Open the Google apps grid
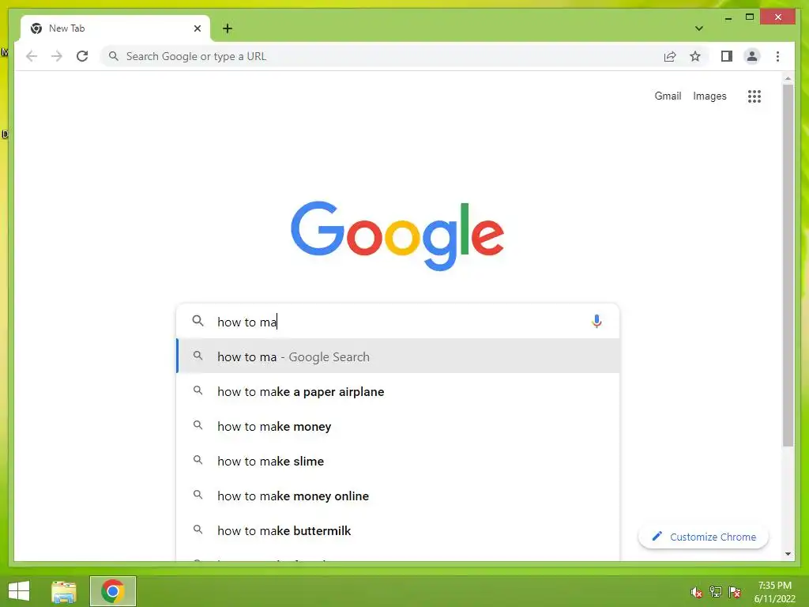The width and height of the screenshot is (809, 607). pyautogui.click(x=754, y=96)
